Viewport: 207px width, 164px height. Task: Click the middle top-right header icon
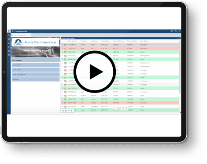click(x=176, y=31)
